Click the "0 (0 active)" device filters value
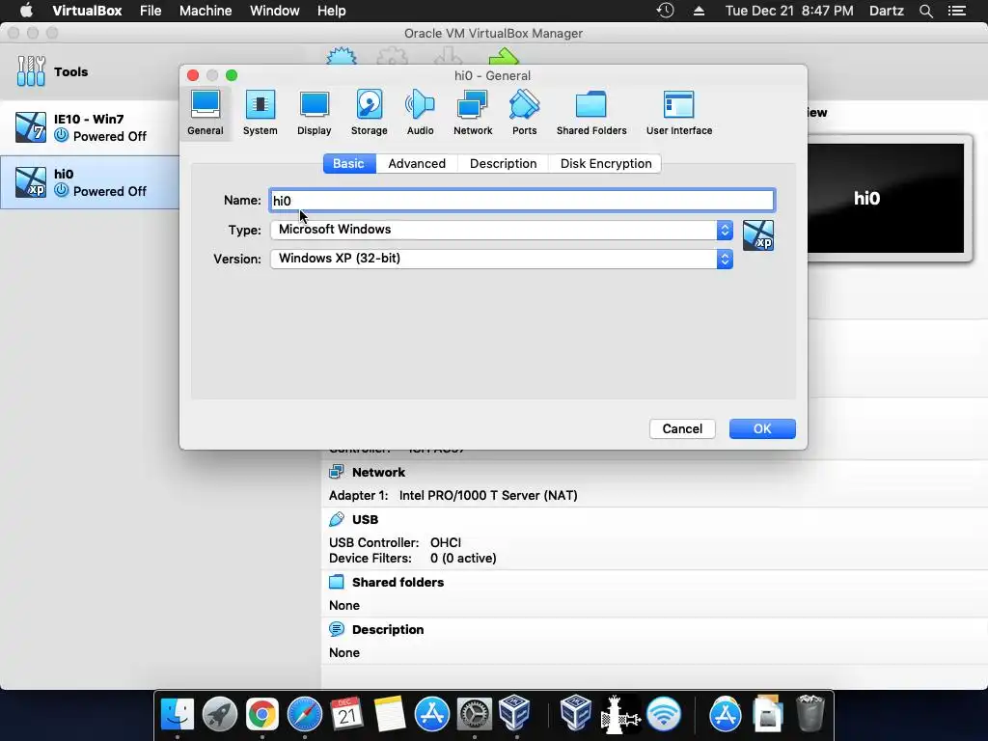The image size is (988, 741). pyautogui.click(x=463, y=559)
